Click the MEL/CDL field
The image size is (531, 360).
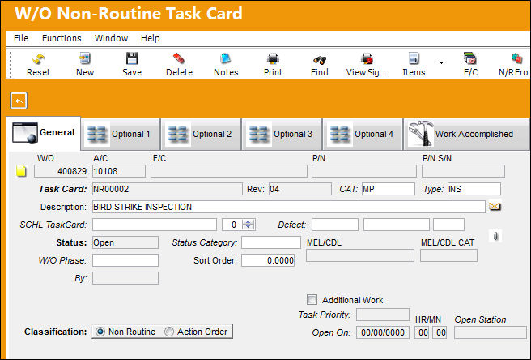[360, 255]
